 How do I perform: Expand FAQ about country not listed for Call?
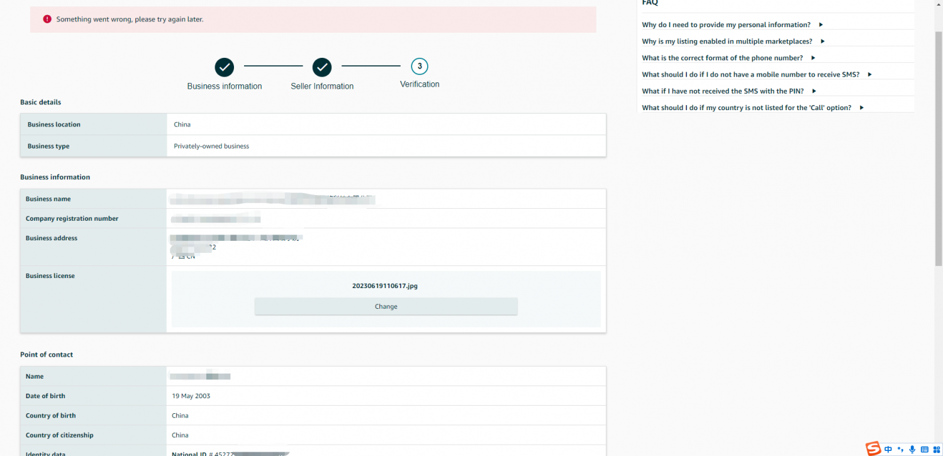coord(752,108)
